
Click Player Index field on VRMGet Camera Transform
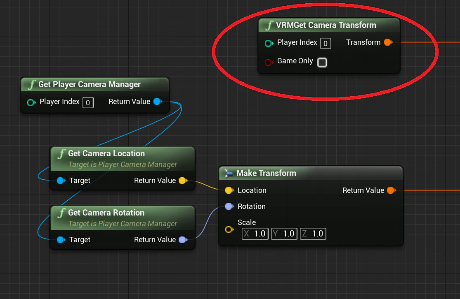326,43
